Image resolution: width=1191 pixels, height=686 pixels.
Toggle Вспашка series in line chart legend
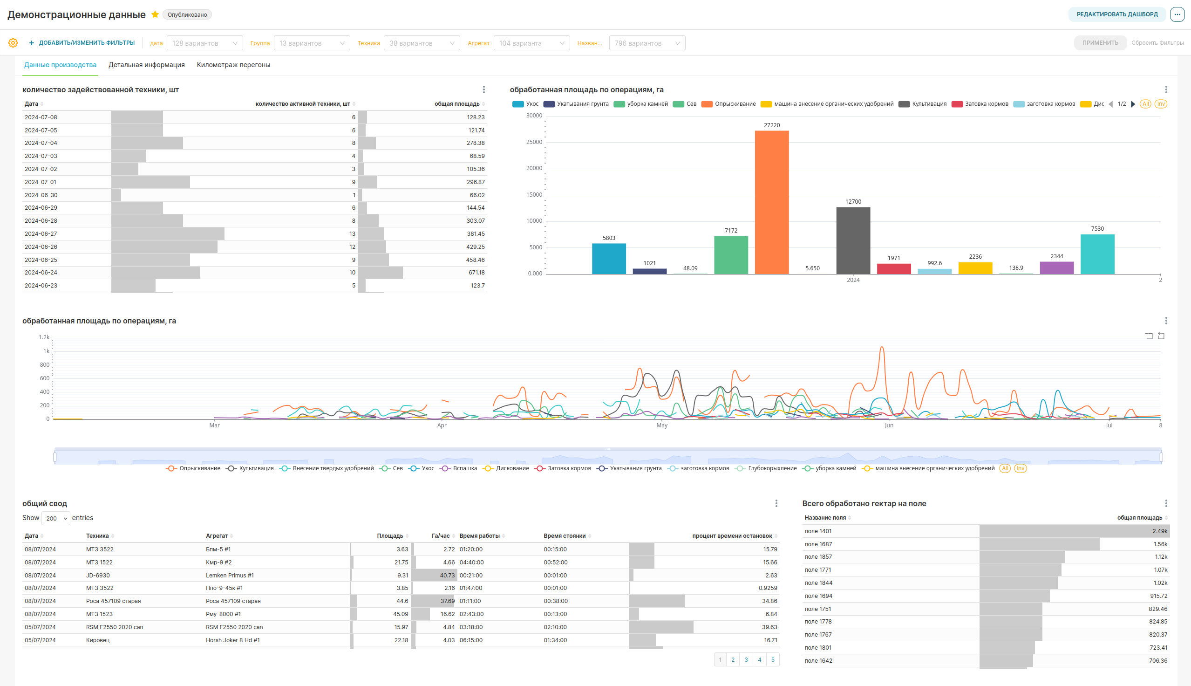(x=459, y=468)
